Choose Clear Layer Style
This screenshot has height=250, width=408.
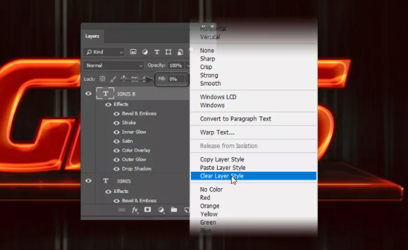coord(254,176)
